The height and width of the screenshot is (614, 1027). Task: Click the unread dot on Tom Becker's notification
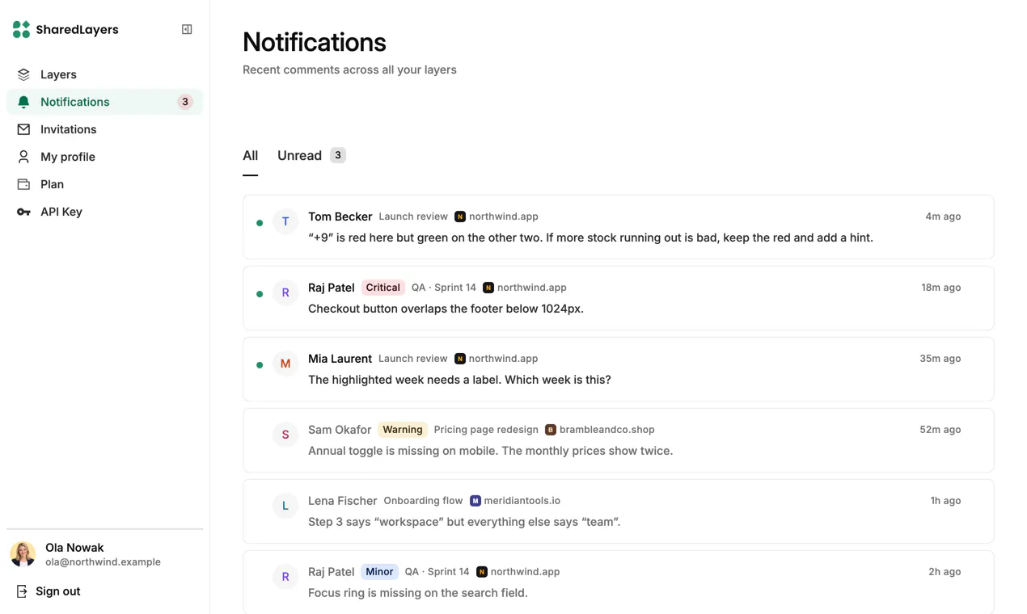[x=260, y=223]
